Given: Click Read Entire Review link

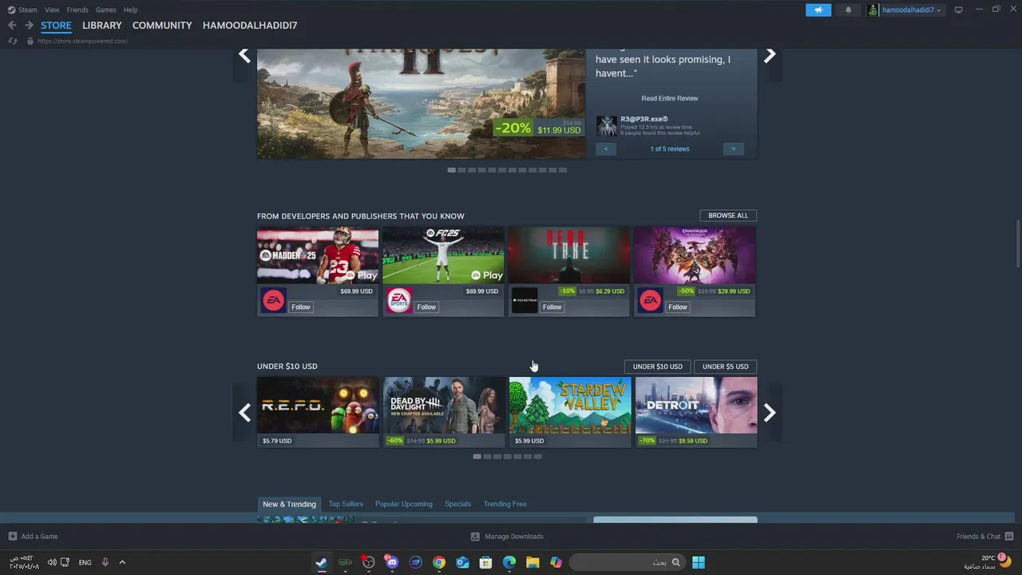Looking at the screenshot, I should pyautogui.click(x=670, y=98).
